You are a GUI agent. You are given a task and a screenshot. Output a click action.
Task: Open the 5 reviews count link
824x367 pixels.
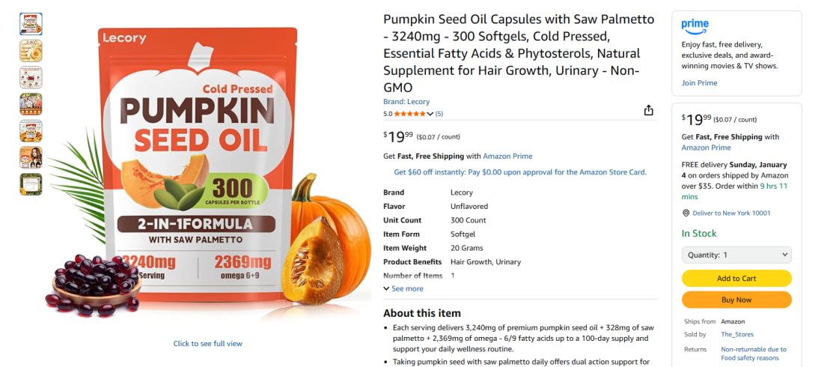click(439, 114)
